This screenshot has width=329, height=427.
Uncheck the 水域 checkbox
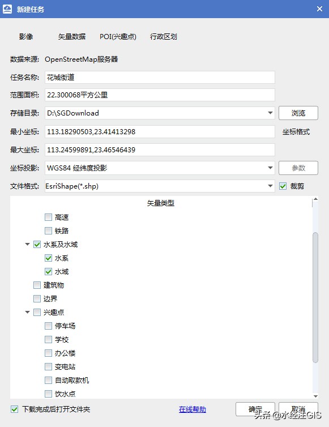(48, 271)
